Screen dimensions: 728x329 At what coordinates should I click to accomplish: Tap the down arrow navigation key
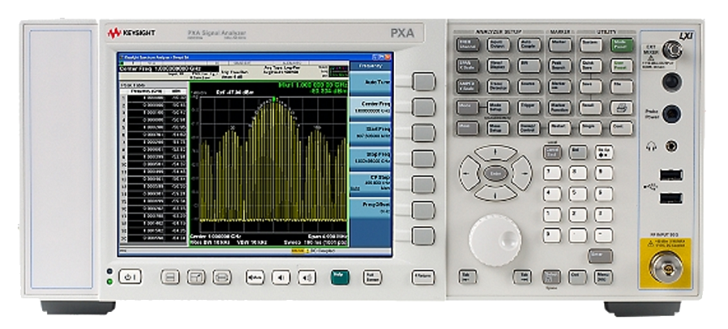[496, 193]
